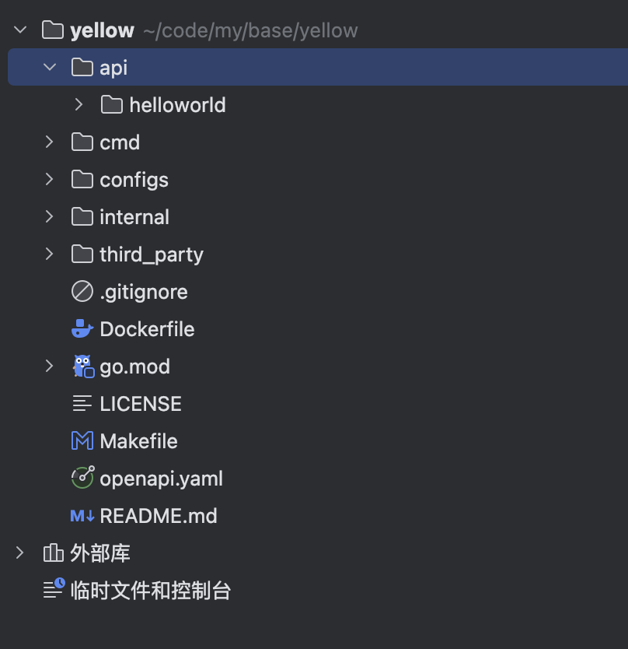This screenshot has width=628, height=649.
Task: Expand the go.mod node chevron
Action: pyautogui.click(x=50, y=367)
